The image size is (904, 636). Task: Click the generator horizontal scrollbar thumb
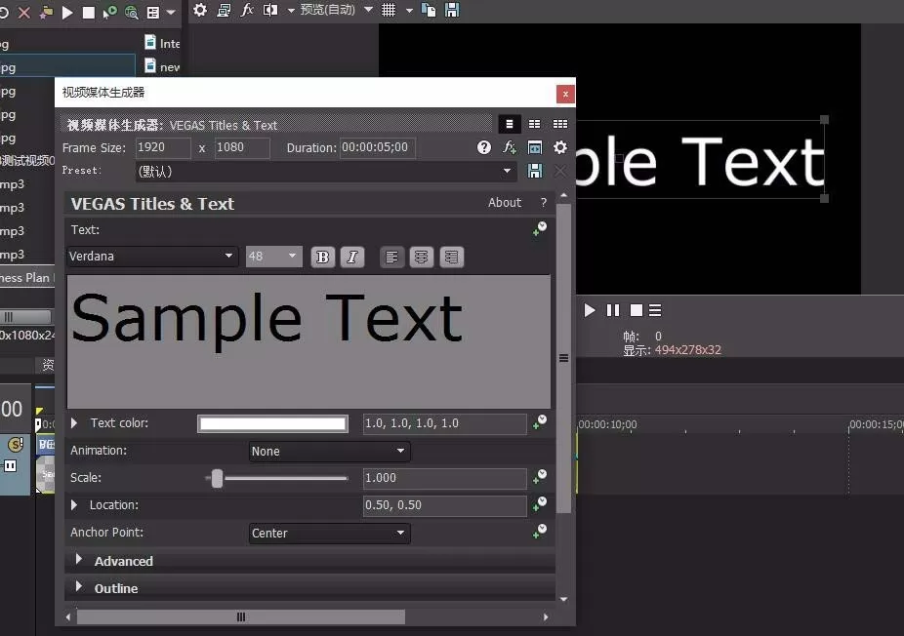(241, 617)
